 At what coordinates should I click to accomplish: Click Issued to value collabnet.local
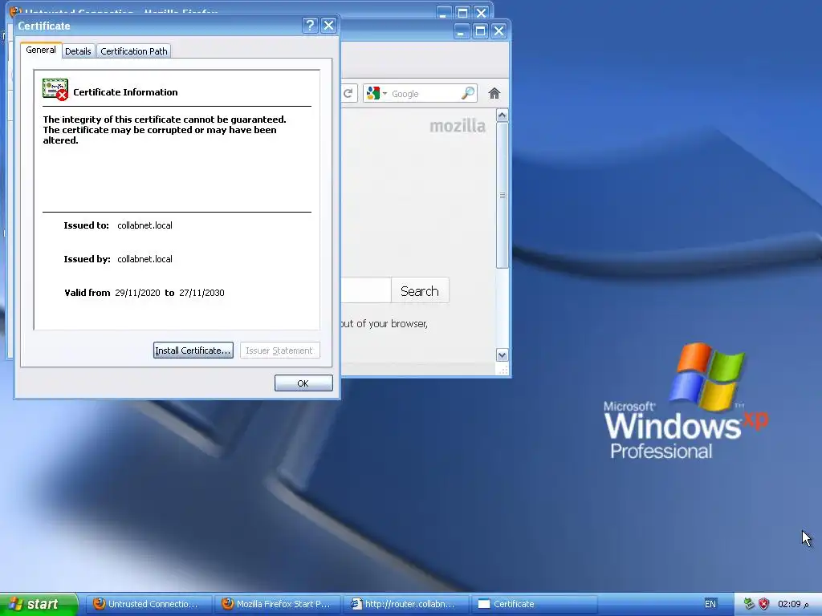[x=144, y=225]
